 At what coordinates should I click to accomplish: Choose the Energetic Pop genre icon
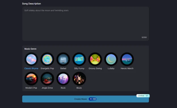pos(47,59)
